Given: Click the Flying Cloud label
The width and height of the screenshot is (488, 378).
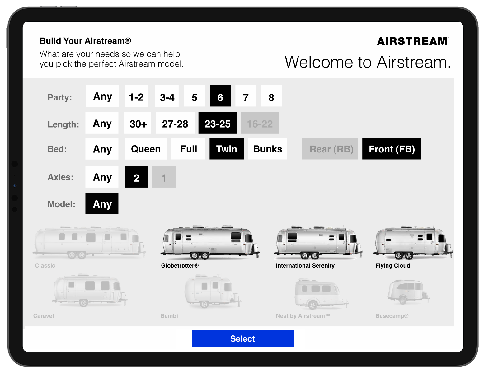Looking at the screenshot, I should click(393, 266).
